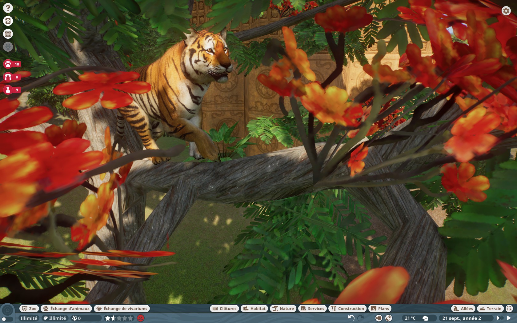Open the Clôtures build tab
The height and width of the screenshot is (323, 517).
click(224, 309)
